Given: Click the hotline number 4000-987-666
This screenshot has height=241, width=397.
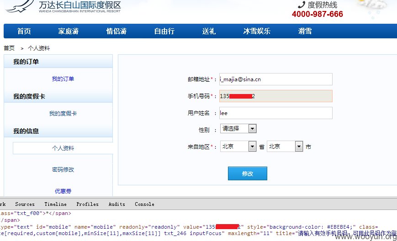Looking at the screenshot, I should [x=317, y=14].
